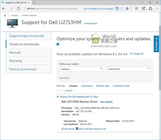
Task: Click the Support breadcrumb link
Action: (x=15, y=15)
